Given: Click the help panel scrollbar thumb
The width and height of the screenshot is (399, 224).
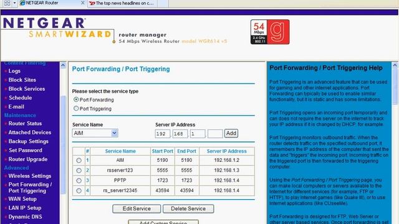Looking at the screenshot, I should [x=395, y=86].
